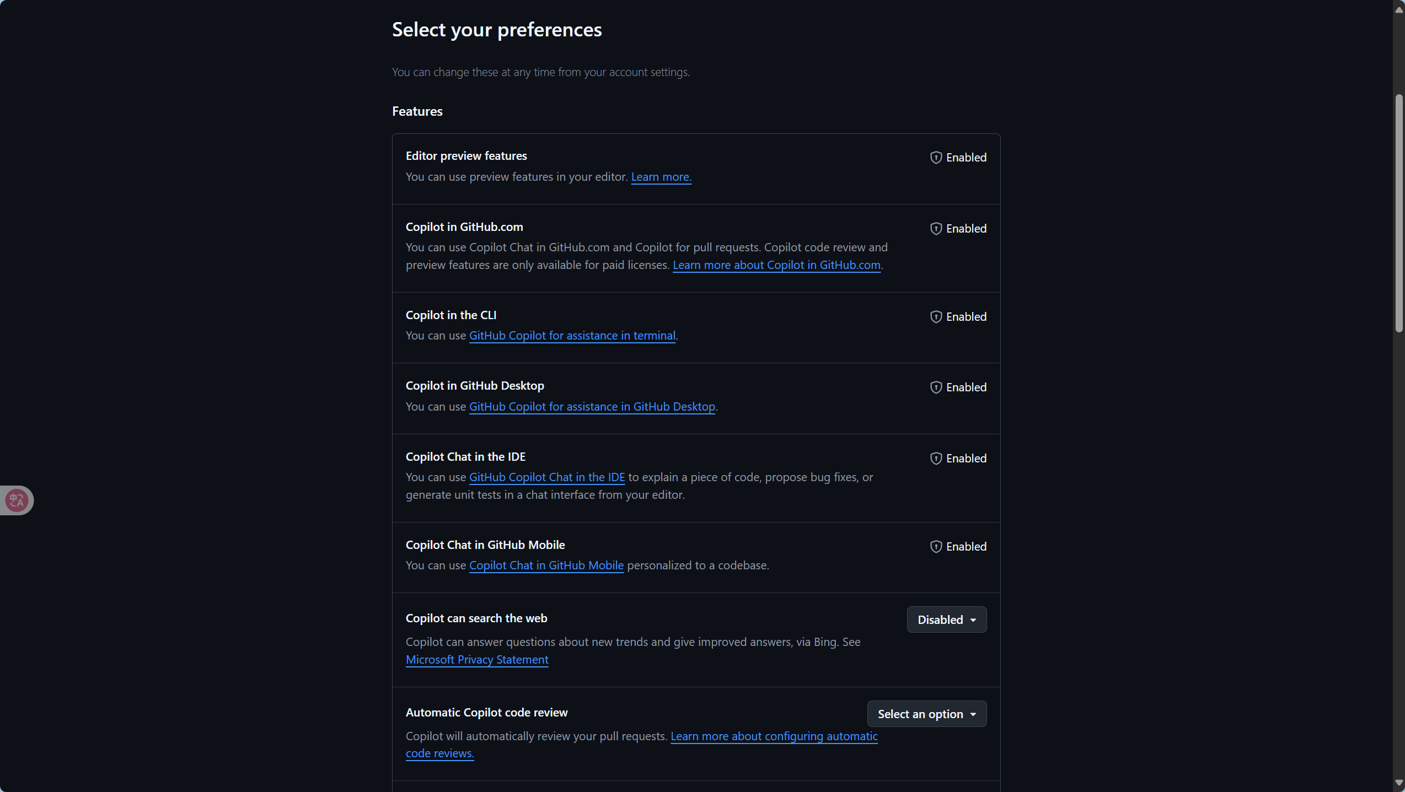Image resolution: width=1405 pixels, height=792 pixels.
Task: Click the Copilot Chat in GitHub Mobile title
Action: (485, 545)
